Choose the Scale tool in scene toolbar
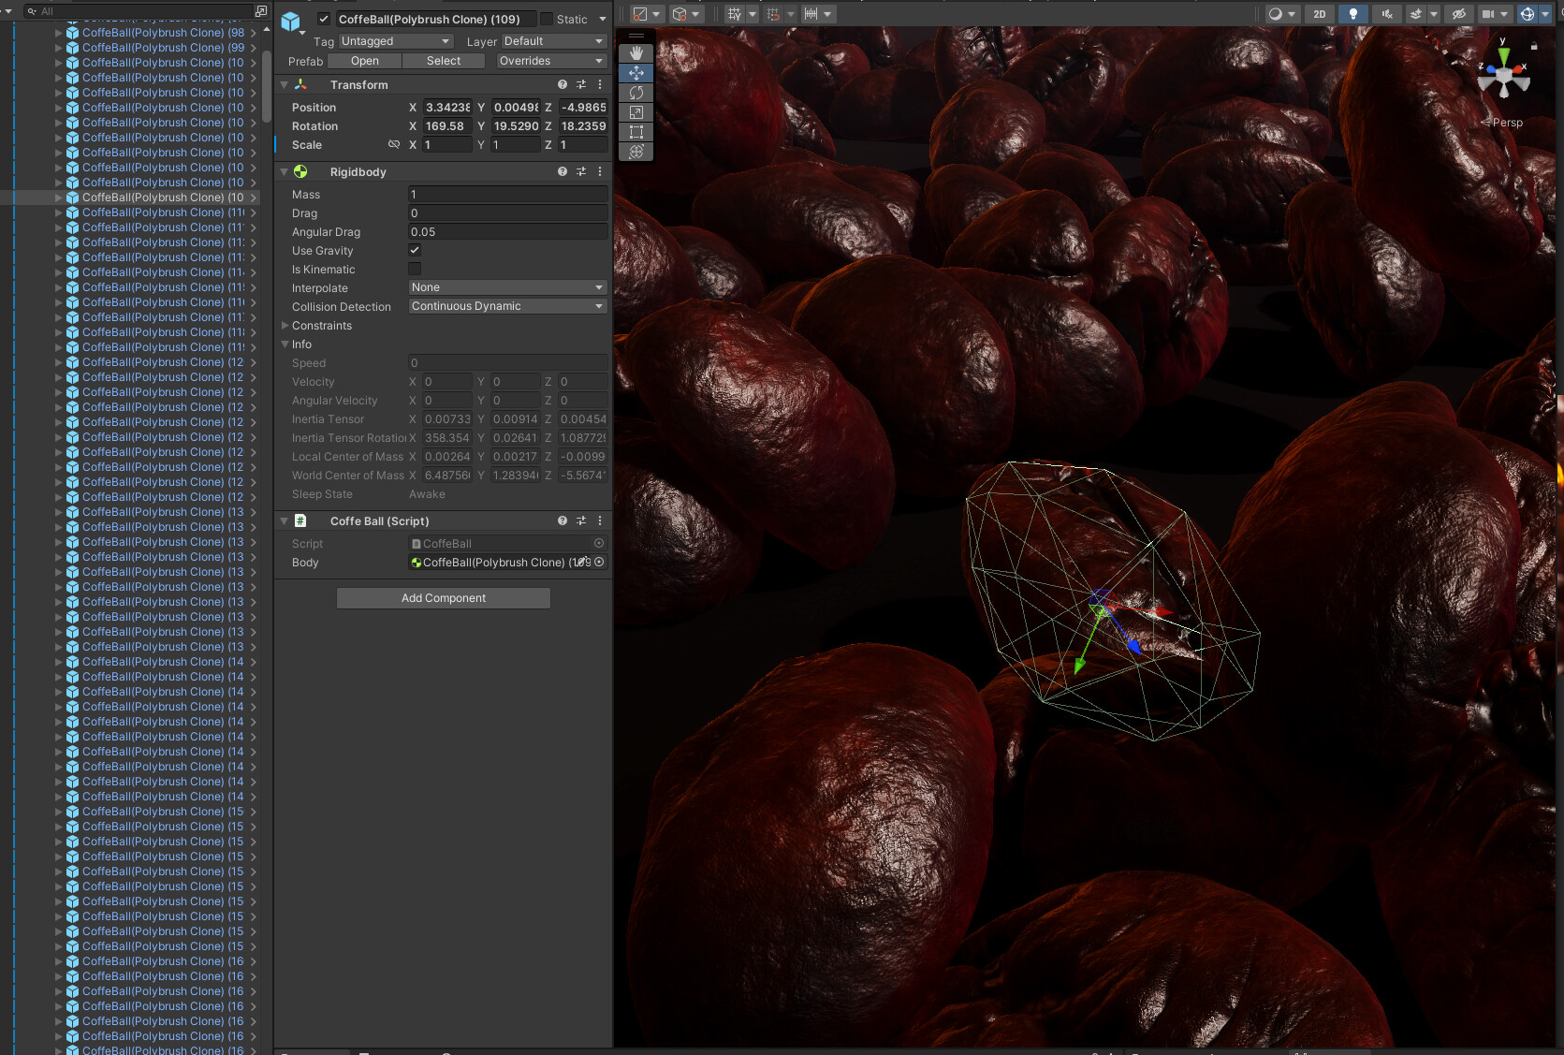1564x1055 pixels. point(636,112)
